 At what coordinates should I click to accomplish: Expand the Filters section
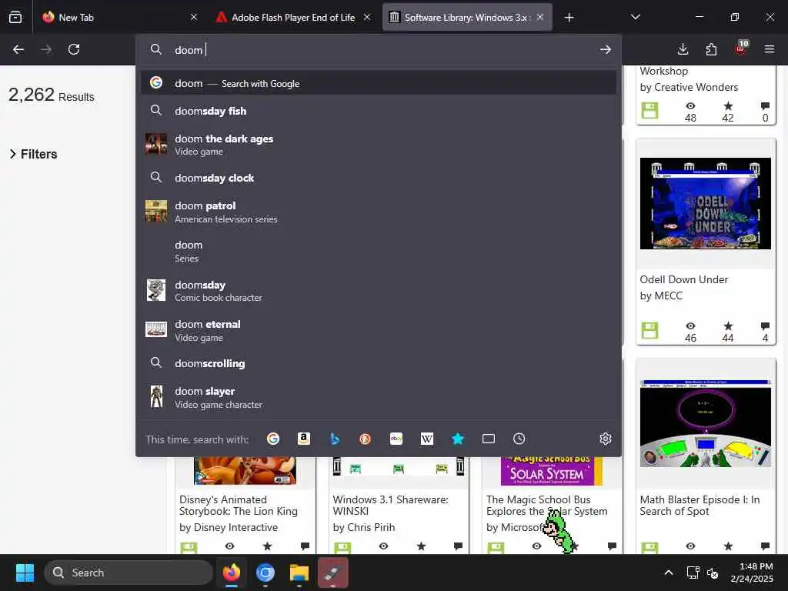tap(34, 154)
